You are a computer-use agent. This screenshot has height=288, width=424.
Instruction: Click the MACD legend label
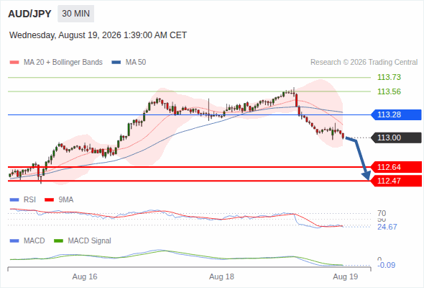point(34,240)
